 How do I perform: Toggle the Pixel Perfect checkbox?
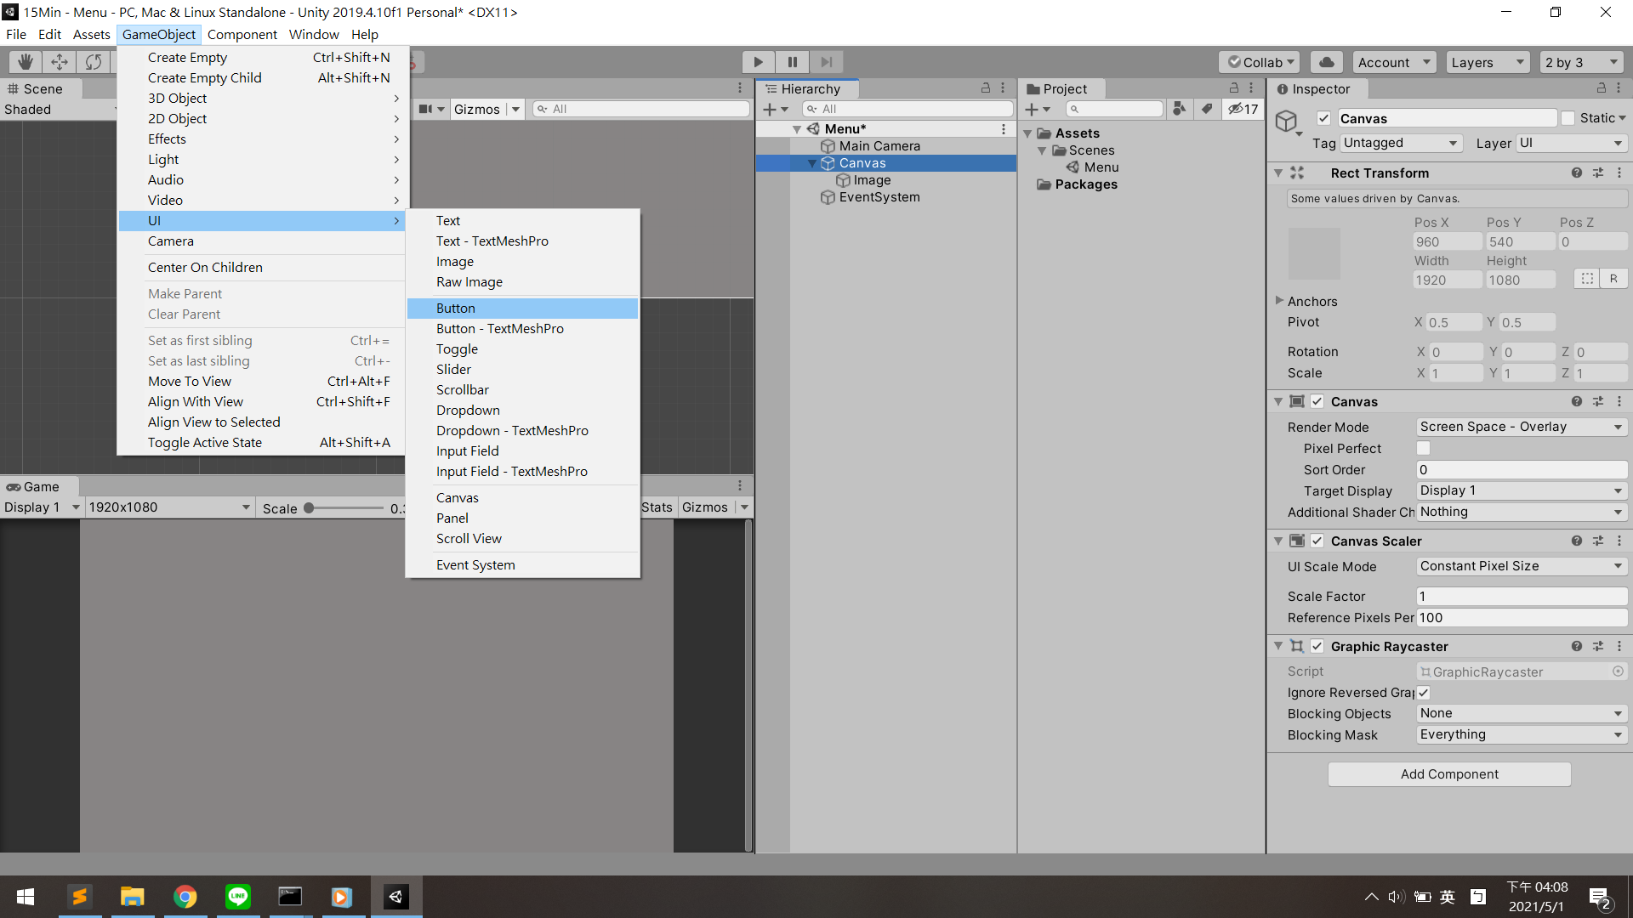tap(1423, 448)
